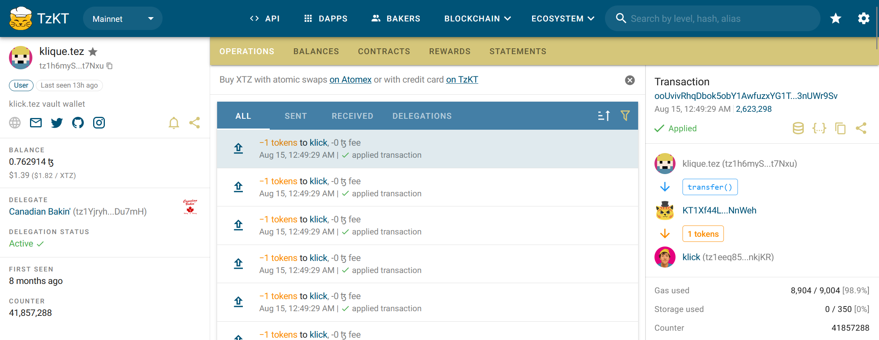Open the DAPPS page
Screen dimensions: 879x340
pos(325,18)
